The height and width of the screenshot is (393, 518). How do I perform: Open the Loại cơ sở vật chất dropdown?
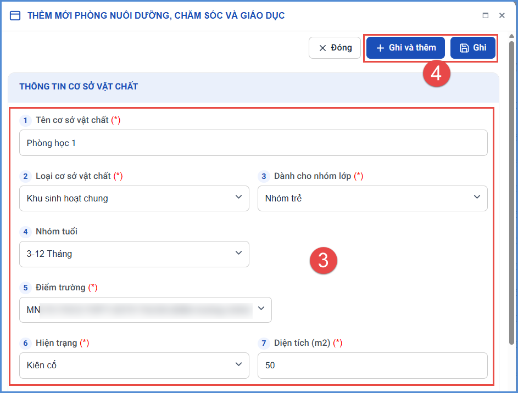pyautogui.click(x=134, y=198)
